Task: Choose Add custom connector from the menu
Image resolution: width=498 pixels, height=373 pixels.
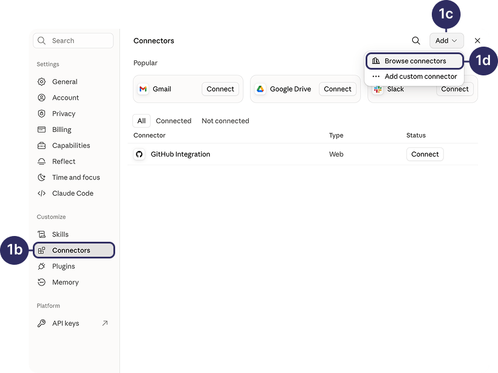Action: [x=415, y=77]
